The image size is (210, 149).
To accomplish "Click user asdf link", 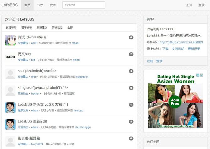I will click(x=34, y=43).
